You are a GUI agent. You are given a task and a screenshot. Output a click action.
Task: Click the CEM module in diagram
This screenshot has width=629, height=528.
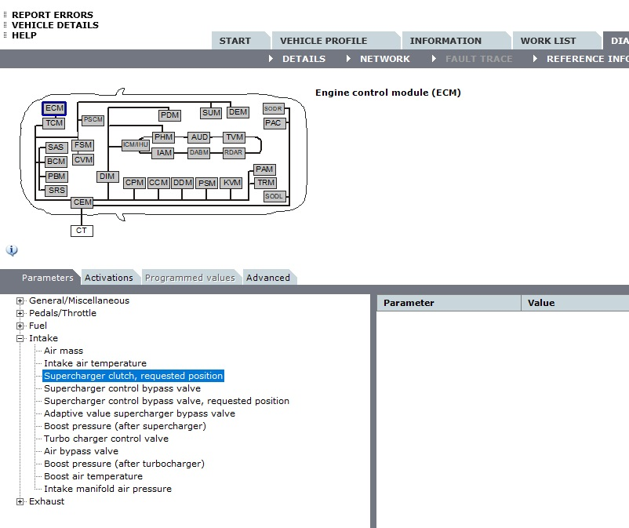tap(82, 202)
